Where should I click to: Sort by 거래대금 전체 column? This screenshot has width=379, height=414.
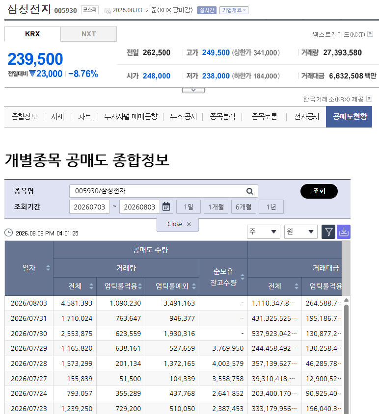pos(296,286)
